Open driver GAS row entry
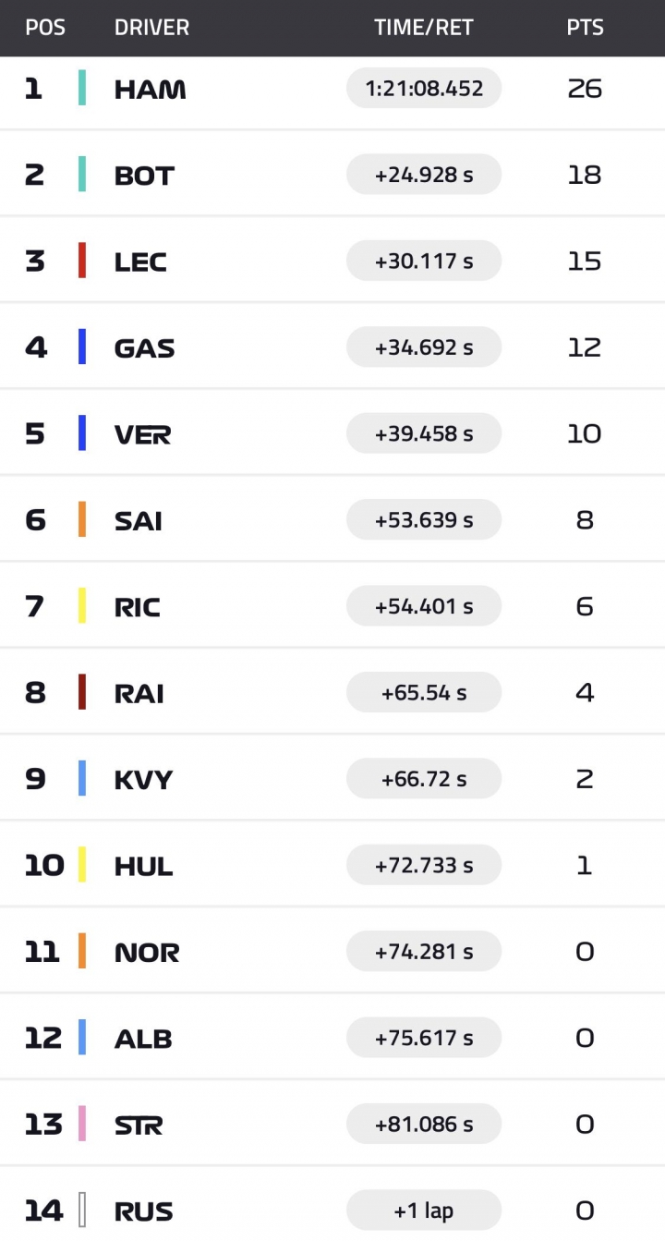This screenshot has height=1241, width=665. 144,348
